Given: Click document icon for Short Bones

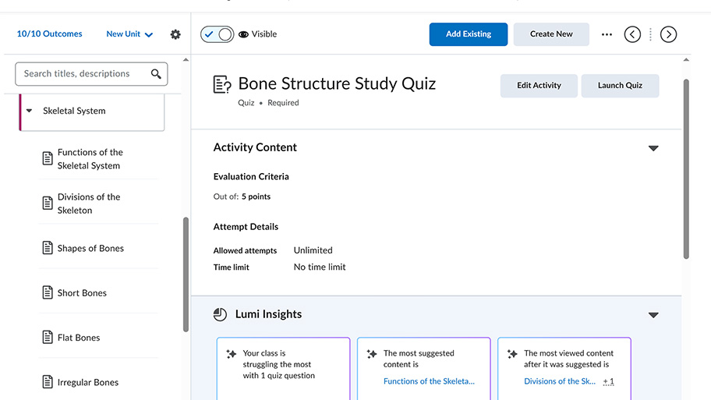Looking at the screenshot, I should [x=48, y=292].
